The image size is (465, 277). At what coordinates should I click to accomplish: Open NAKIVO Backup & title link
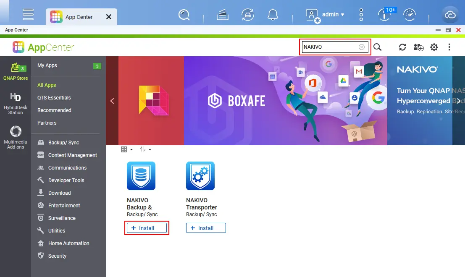coord(139,204)
